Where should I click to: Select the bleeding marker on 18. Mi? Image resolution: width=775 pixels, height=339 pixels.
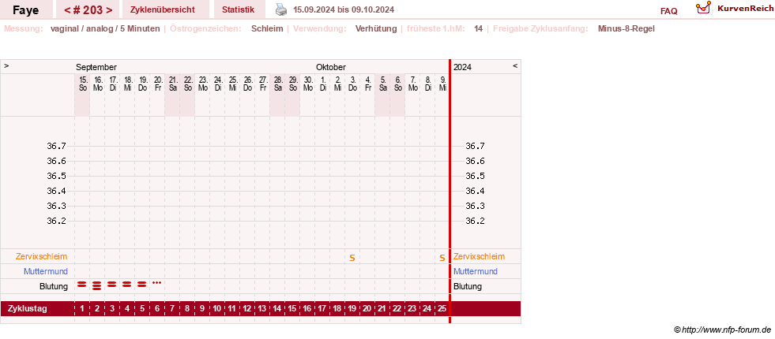[127, 285]
